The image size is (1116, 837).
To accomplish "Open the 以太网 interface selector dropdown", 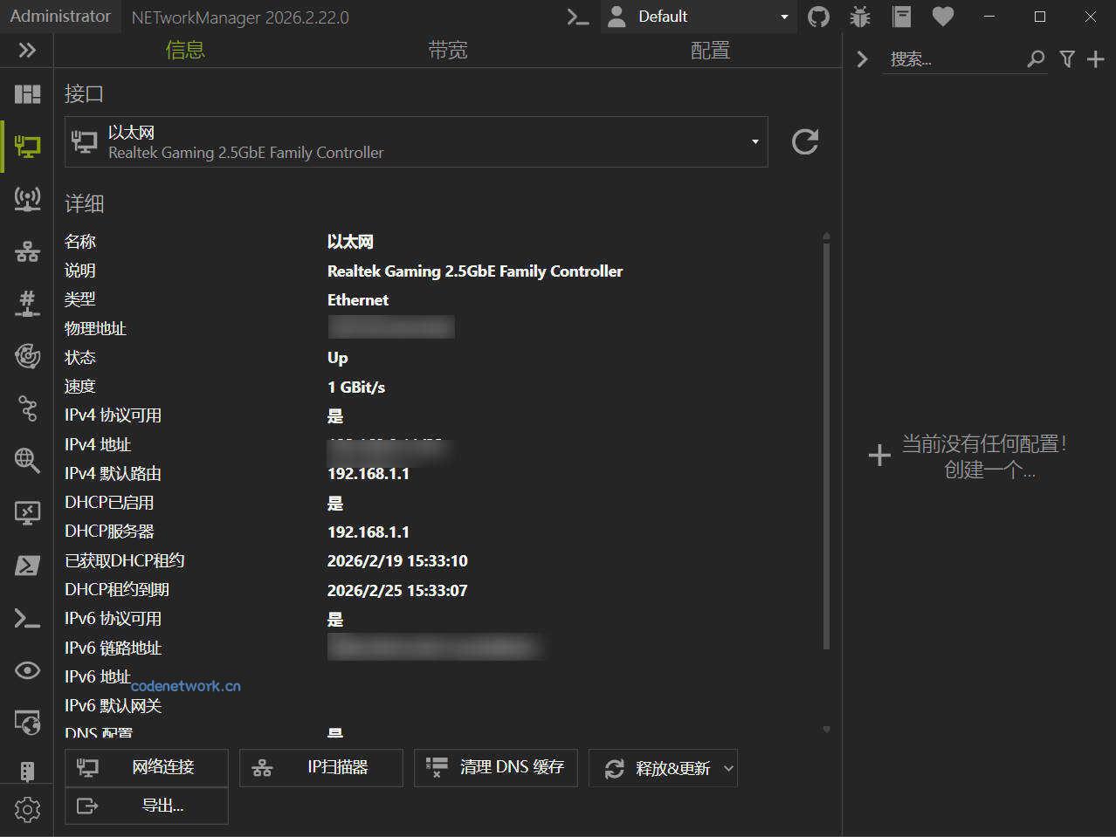I will (754, 141).
